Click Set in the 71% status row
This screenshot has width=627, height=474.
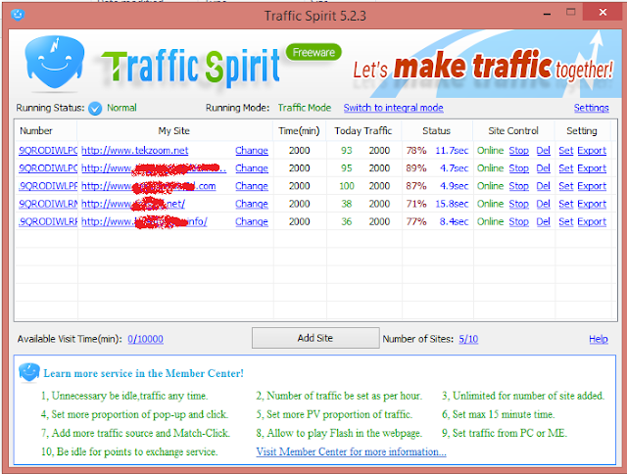[566, 204]
